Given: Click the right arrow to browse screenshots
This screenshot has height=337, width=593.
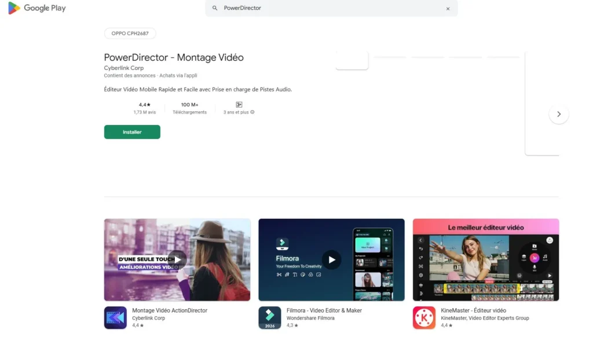Looking at the screenshot, I should pos(559,114).
